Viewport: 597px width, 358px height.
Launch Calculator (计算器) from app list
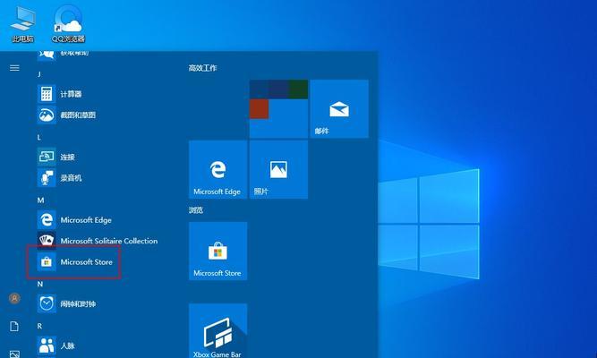pos(59,94)
